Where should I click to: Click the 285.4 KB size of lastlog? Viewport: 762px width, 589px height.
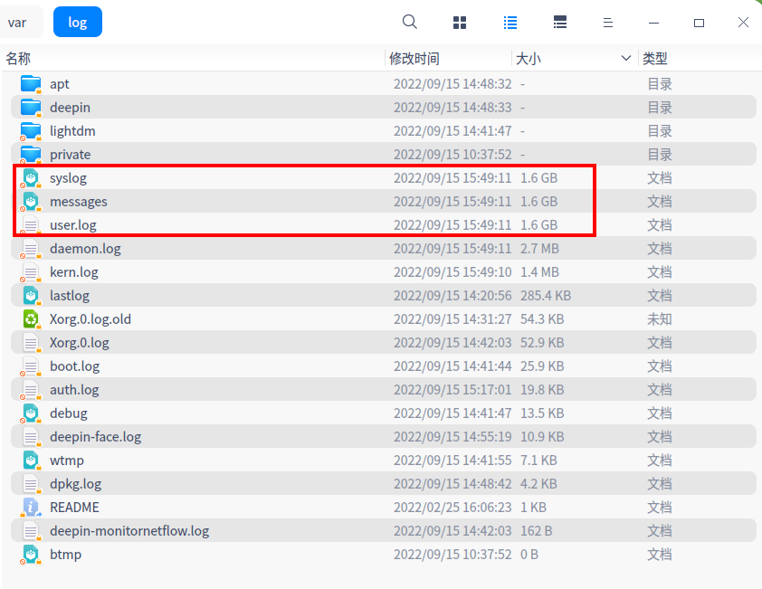tap(546, 296)
